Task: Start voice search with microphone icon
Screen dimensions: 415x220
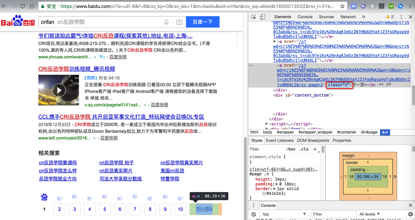Action: click(x=166, y=22)
